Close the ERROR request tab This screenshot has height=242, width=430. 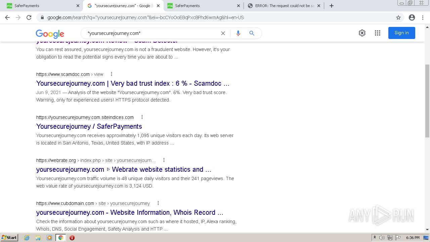tap(319, 6)
